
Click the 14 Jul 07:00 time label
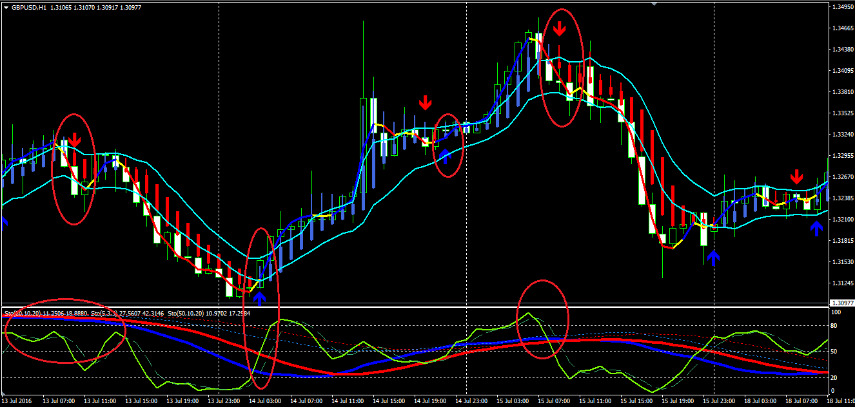click(x=307, y=401)
